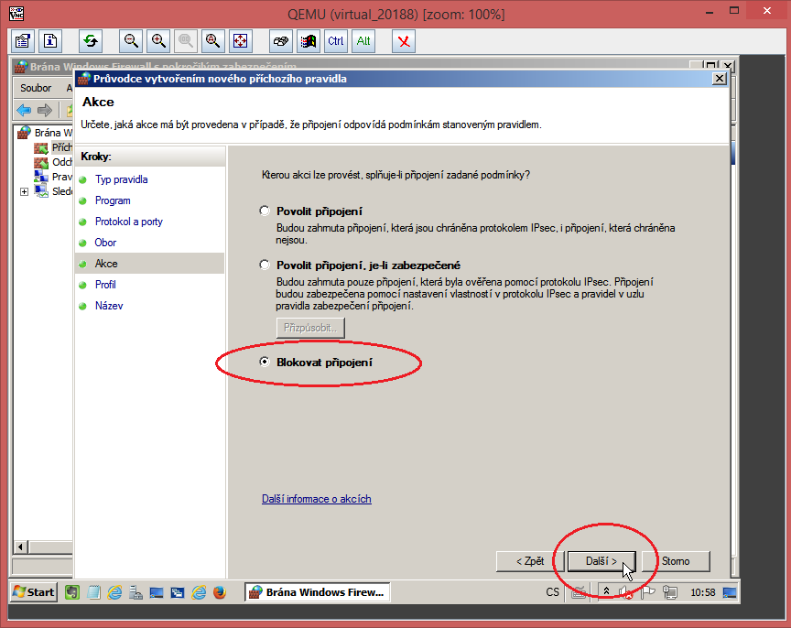The height and width of the screenshot is (628, 791).
Task: Click left arrow of tree horizontal scrollbar
Action: pos(21,547)
